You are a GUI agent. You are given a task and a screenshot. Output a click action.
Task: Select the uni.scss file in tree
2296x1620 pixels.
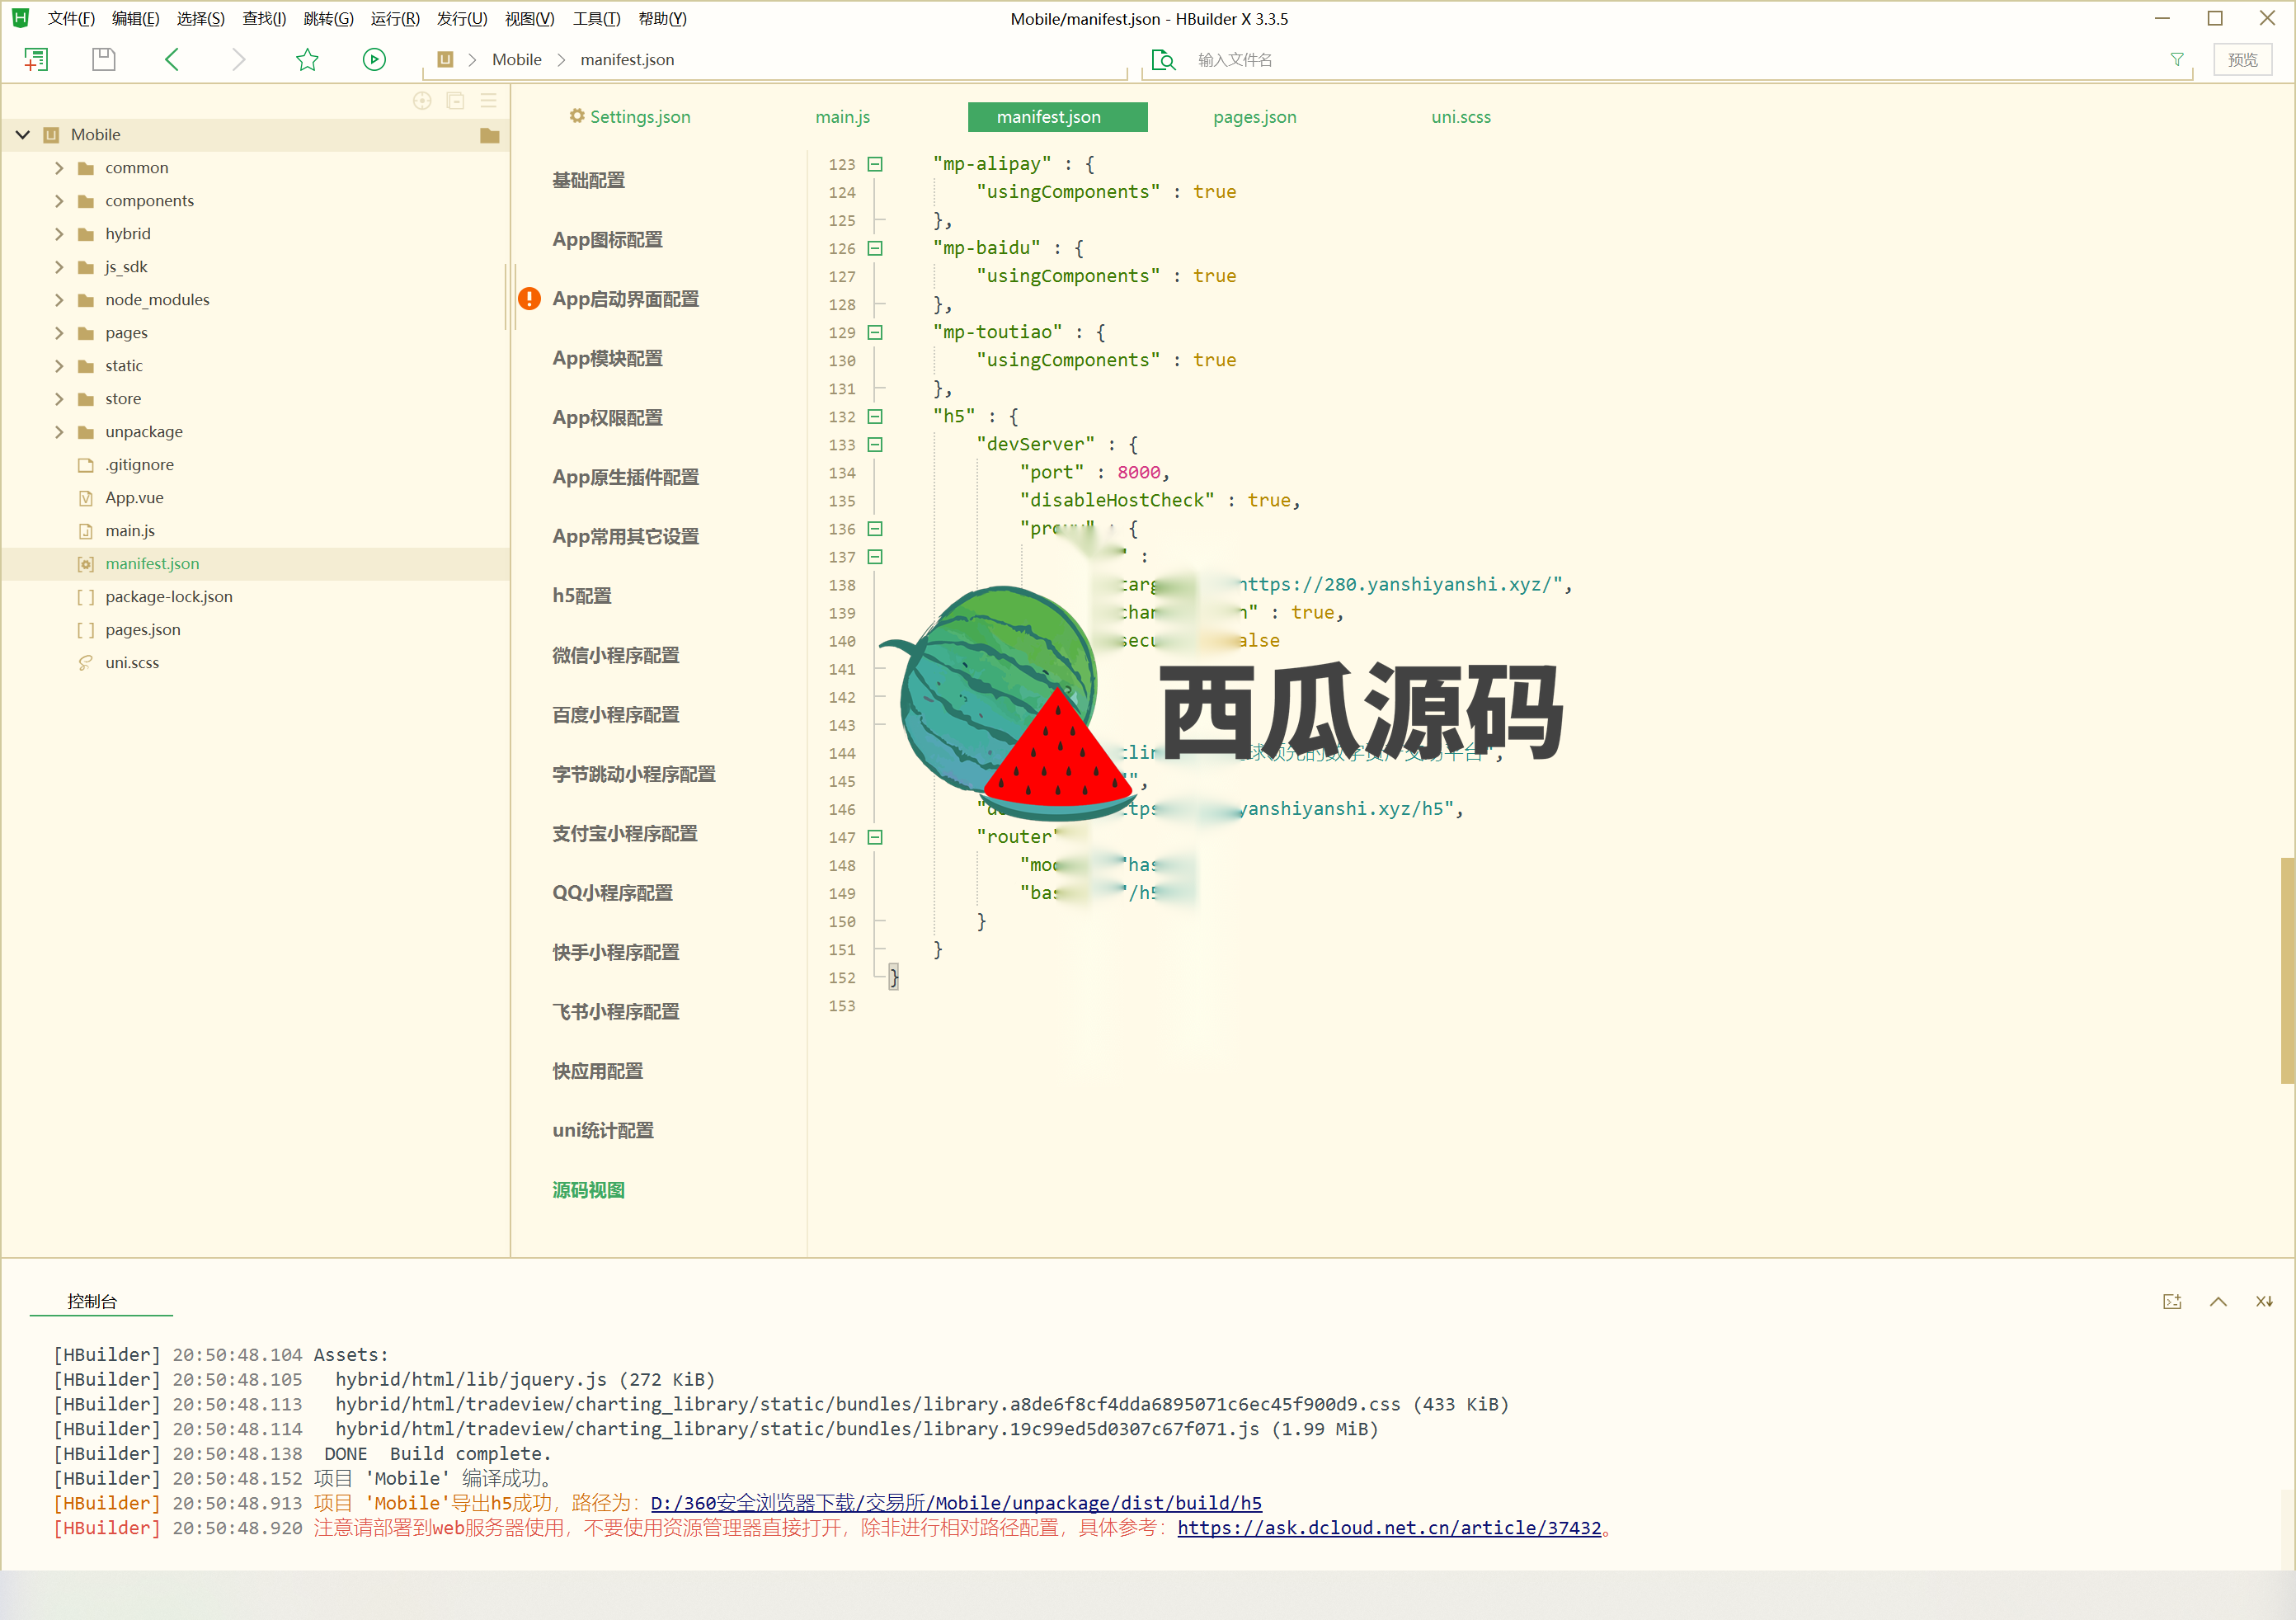pos(132,663)
